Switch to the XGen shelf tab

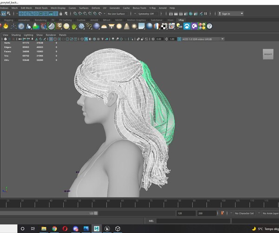point(170,20)
